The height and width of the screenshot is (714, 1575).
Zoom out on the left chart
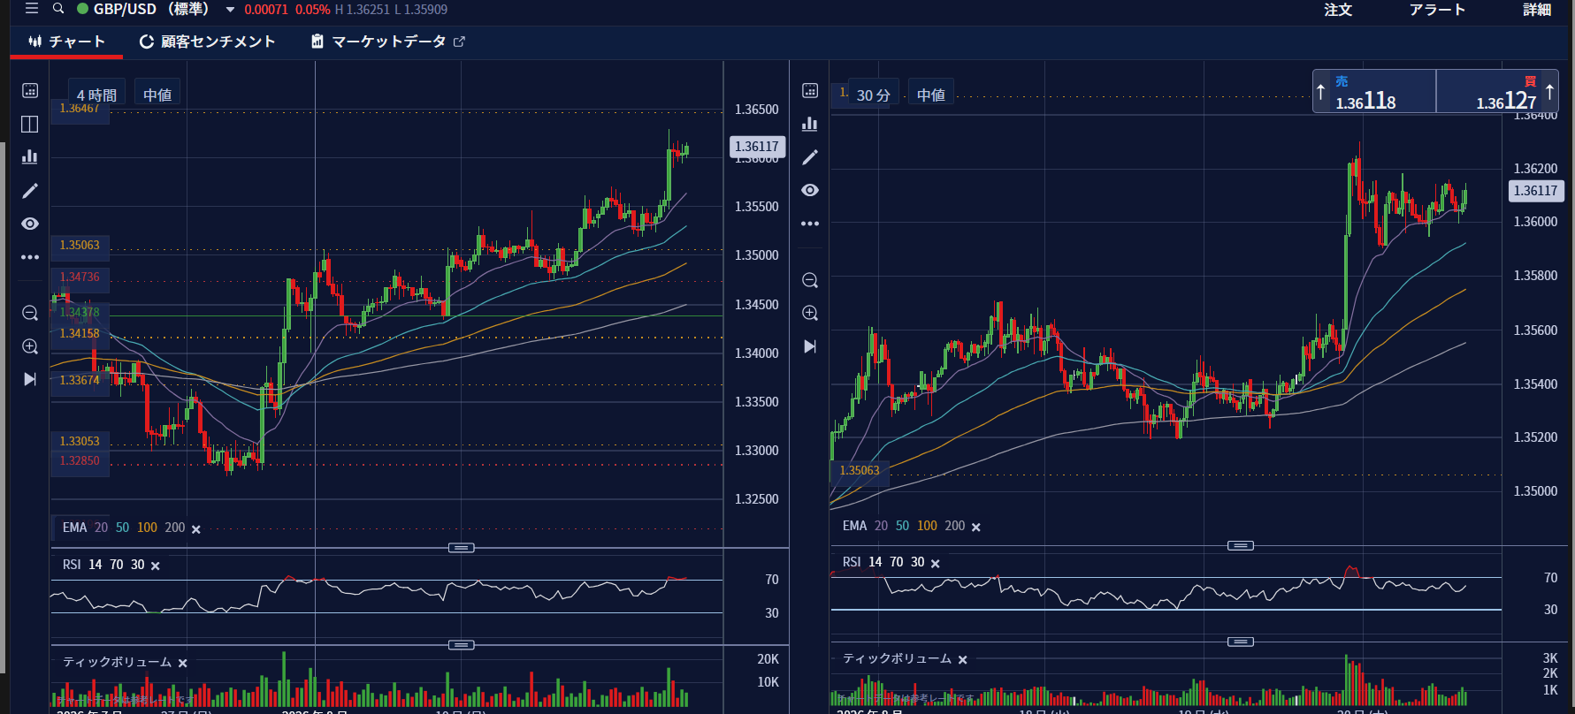tap(30, 313)
